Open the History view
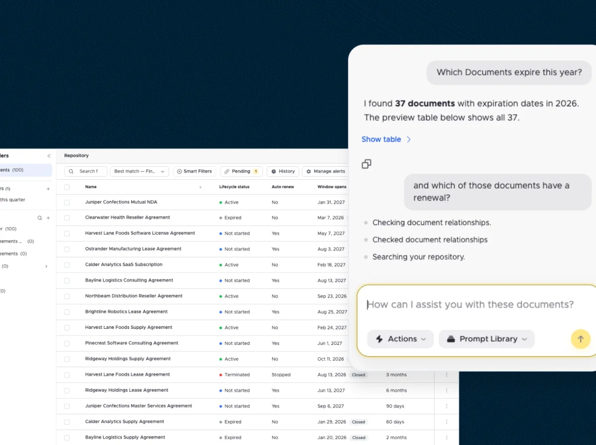596x445 pixels. pyautogui.click(x=283, y=171)
